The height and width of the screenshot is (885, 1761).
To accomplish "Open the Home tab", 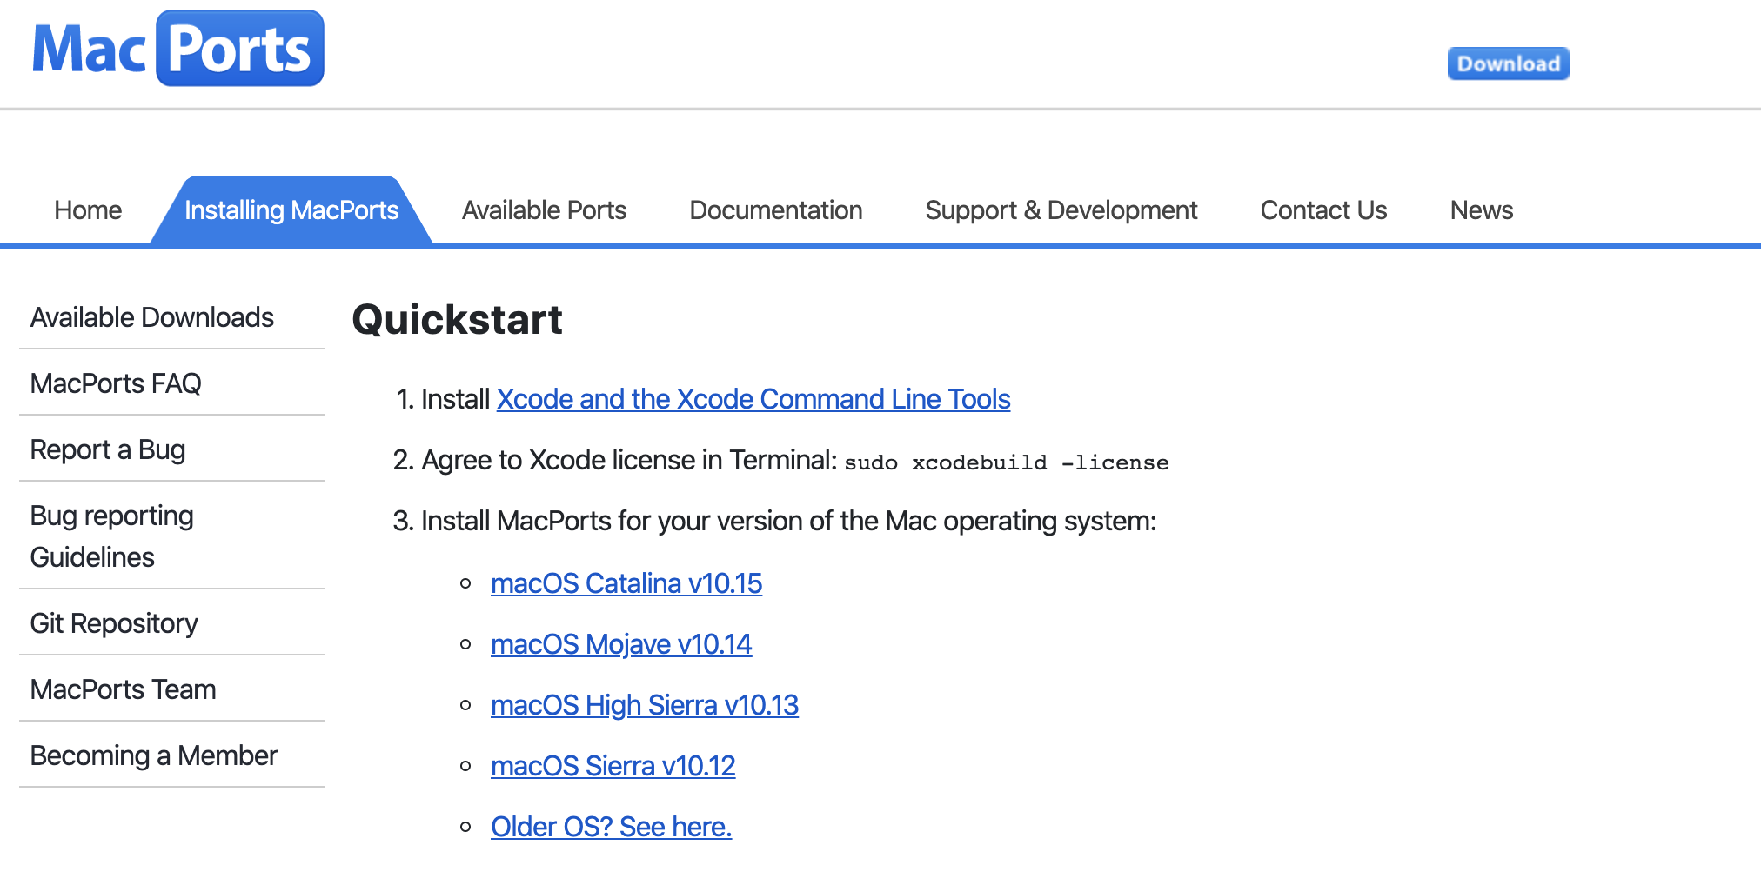I will click(x=88, y=210).
